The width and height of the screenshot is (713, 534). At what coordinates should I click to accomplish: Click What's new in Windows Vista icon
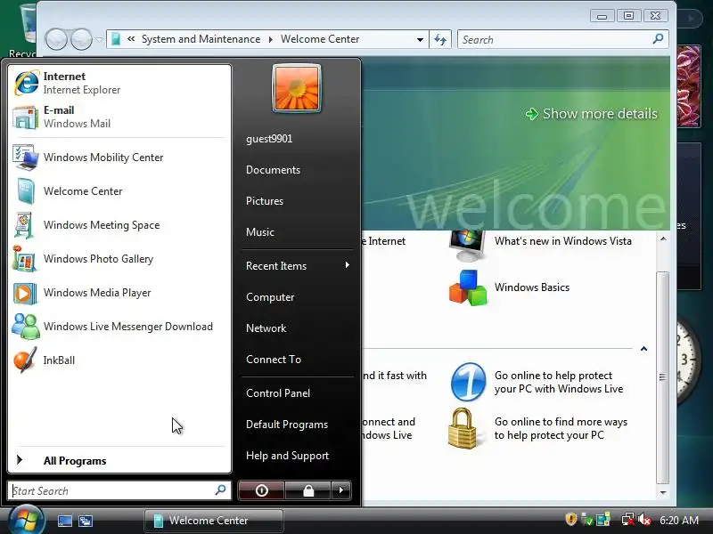466,246
